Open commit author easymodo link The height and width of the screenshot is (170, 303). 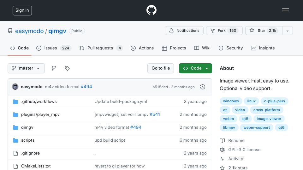point(32,87)
